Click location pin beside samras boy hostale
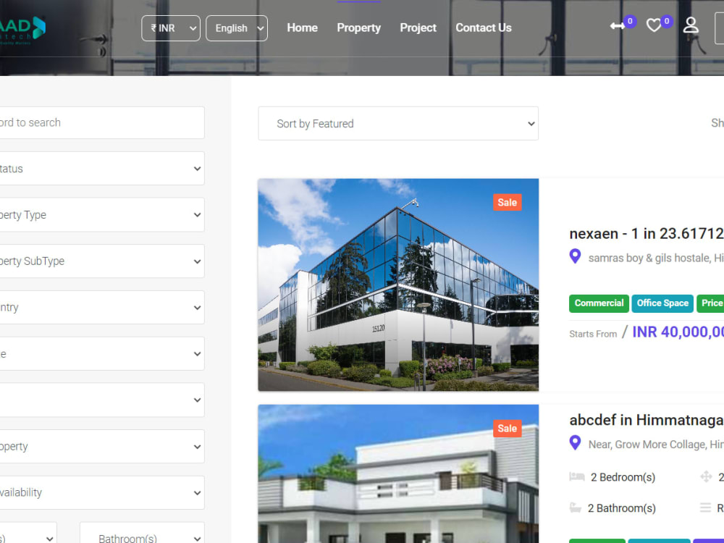Screen dimensions: 724x543 tap(575, 256)
